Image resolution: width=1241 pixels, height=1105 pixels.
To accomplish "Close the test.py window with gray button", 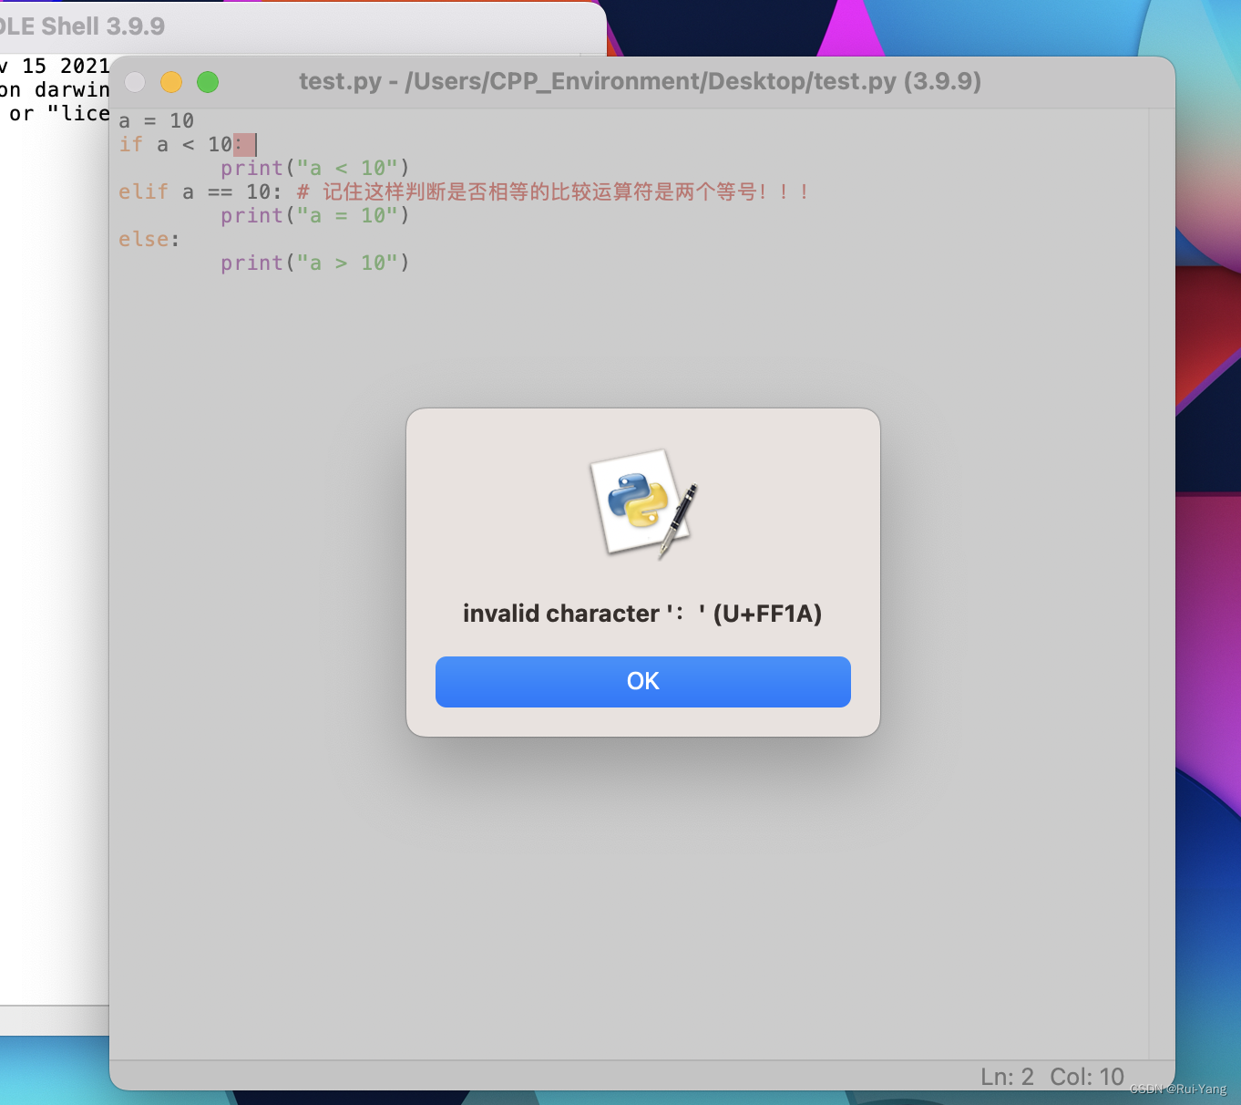I will click(135, 82).
